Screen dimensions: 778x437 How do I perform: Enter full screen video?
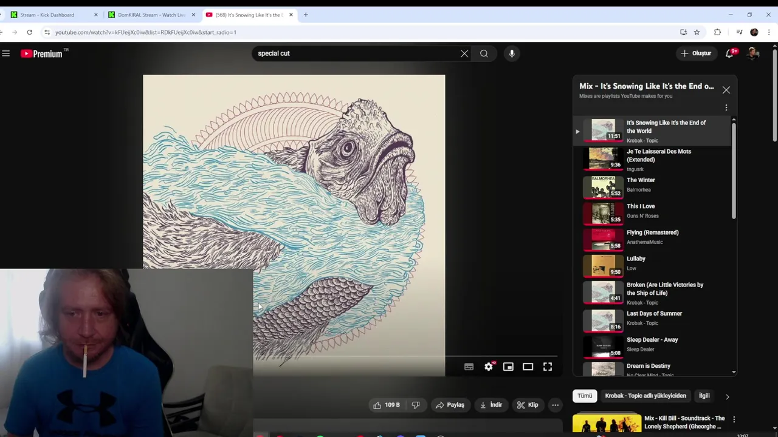pyautogui.click(x=548, y=367)
